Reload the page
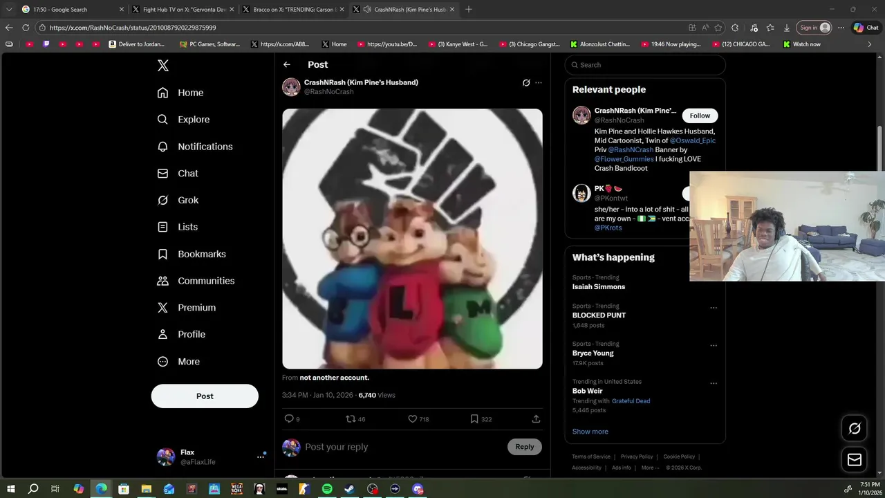The image size is (885, 498). click(x=26, y=28)
